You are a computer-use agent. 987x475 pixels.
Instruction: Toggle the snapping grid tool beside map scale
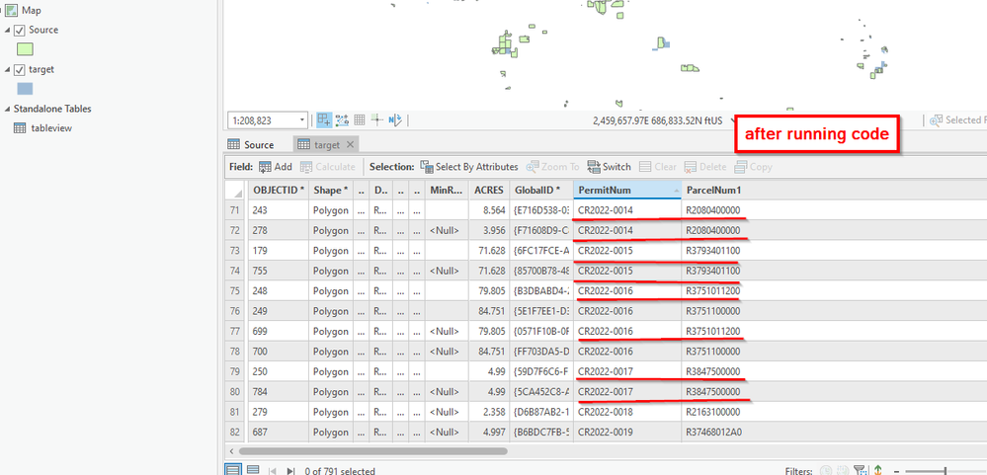point(324,119)
